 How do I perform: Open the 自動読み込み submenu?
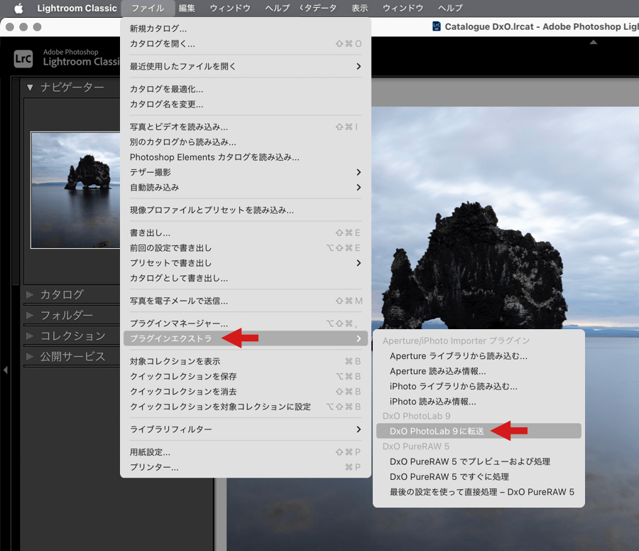246,188
